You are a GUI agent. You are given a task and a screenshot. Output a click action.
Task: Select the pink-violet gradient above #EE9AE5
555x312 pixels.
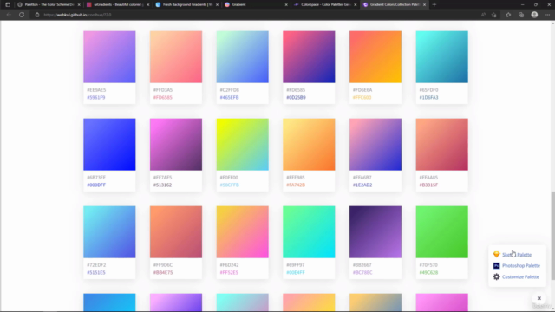pos(109,56)
